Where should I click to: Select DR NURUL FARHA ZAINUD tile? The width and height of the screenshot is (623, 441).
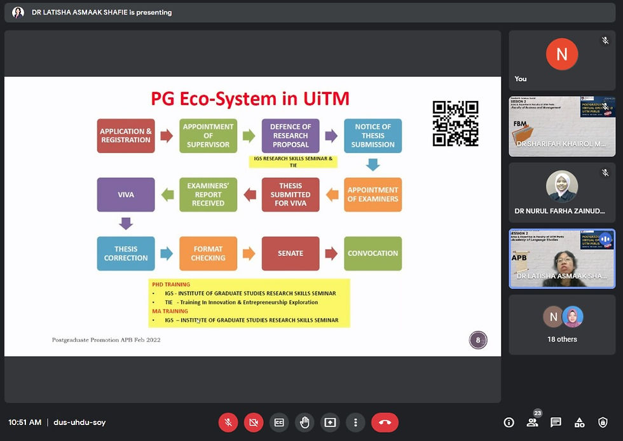562,193
